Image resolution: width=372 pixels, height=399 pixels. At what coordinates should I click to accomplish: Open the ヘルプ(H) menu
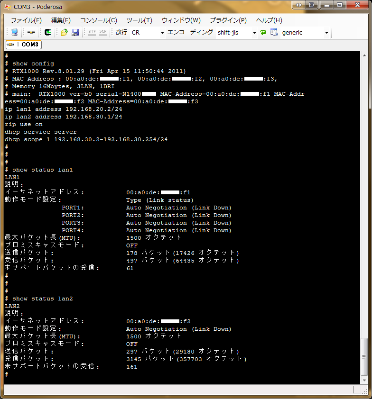click(269, 20)
